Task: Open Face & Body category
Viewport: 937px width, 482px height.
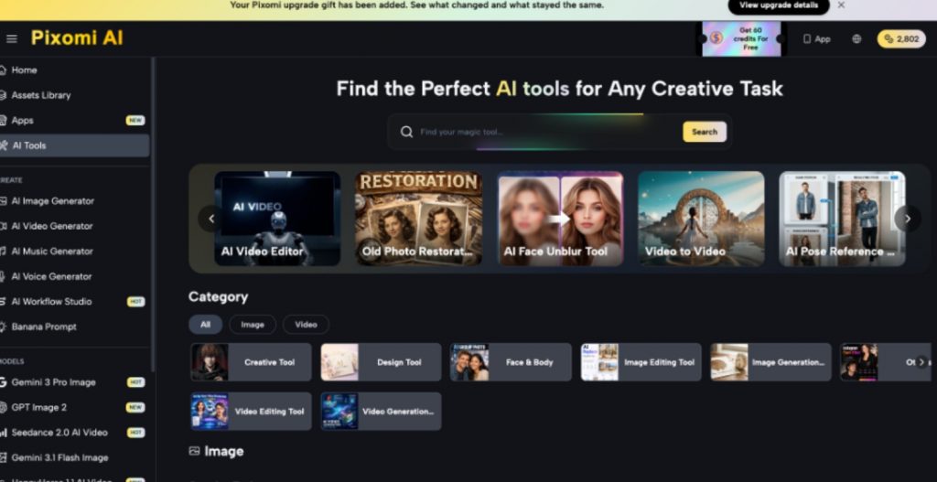Action: 511,362
